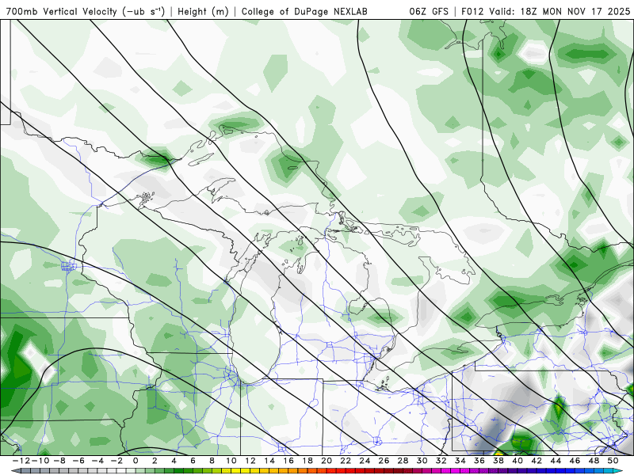Click the '50' colorbar scale label
Screen dimensions: 634x475
click(x=613, y=461)
